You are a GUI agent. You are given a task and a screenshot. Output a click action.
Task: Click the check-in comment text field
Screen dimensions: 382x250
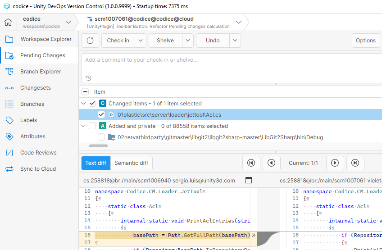pos(232,68)
